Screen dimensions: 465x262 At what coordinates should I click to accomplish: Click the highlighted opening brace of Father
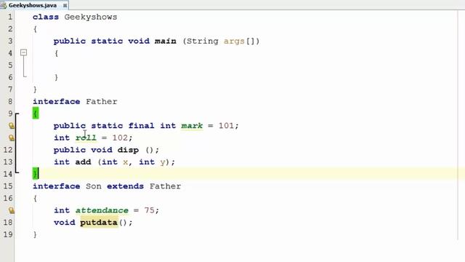(36, 114)
